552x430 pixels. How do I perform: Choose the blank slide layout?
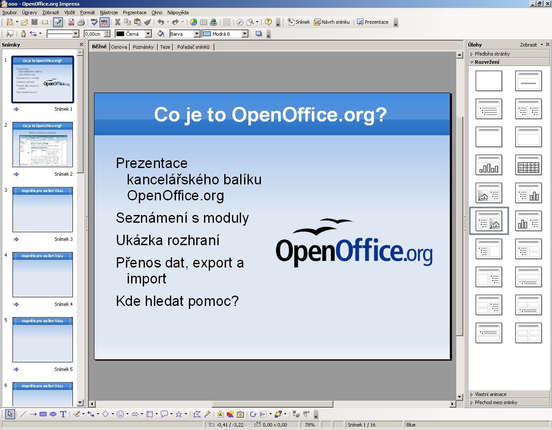489,81
